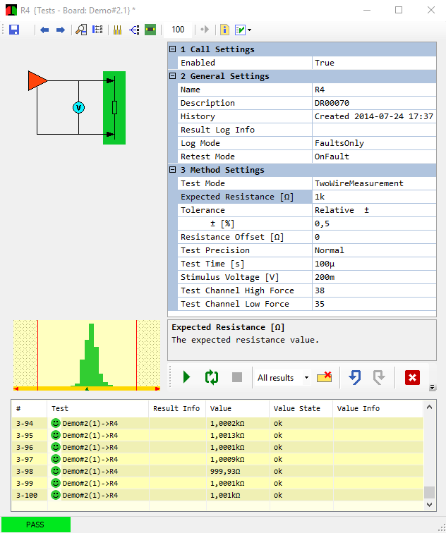Edit Stimulus Voltage value 200m
446x533 pixels.
(x=374, y=277)
